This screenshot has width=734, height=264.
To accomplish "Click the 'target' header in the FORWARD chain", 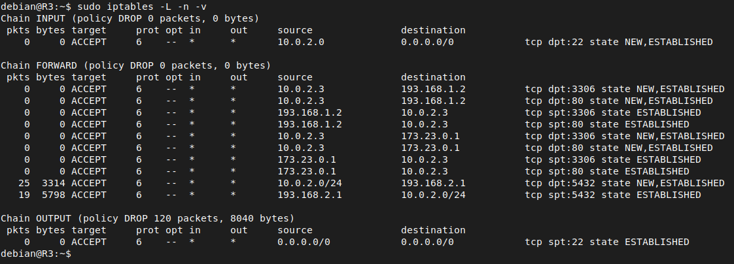I will tap(89, 77).
